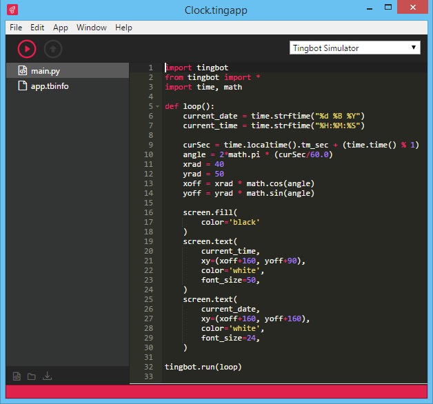Collapse the loop function fold arrow on line 5
The width and height of the screenshot is (433, 404).
click(x=158, y=106)
